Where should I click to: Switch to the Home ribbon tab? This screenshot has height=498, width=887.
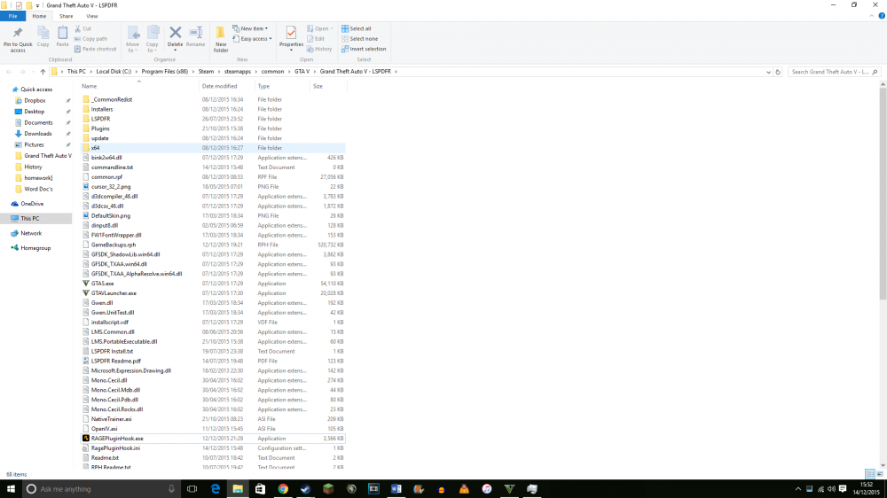39,16
